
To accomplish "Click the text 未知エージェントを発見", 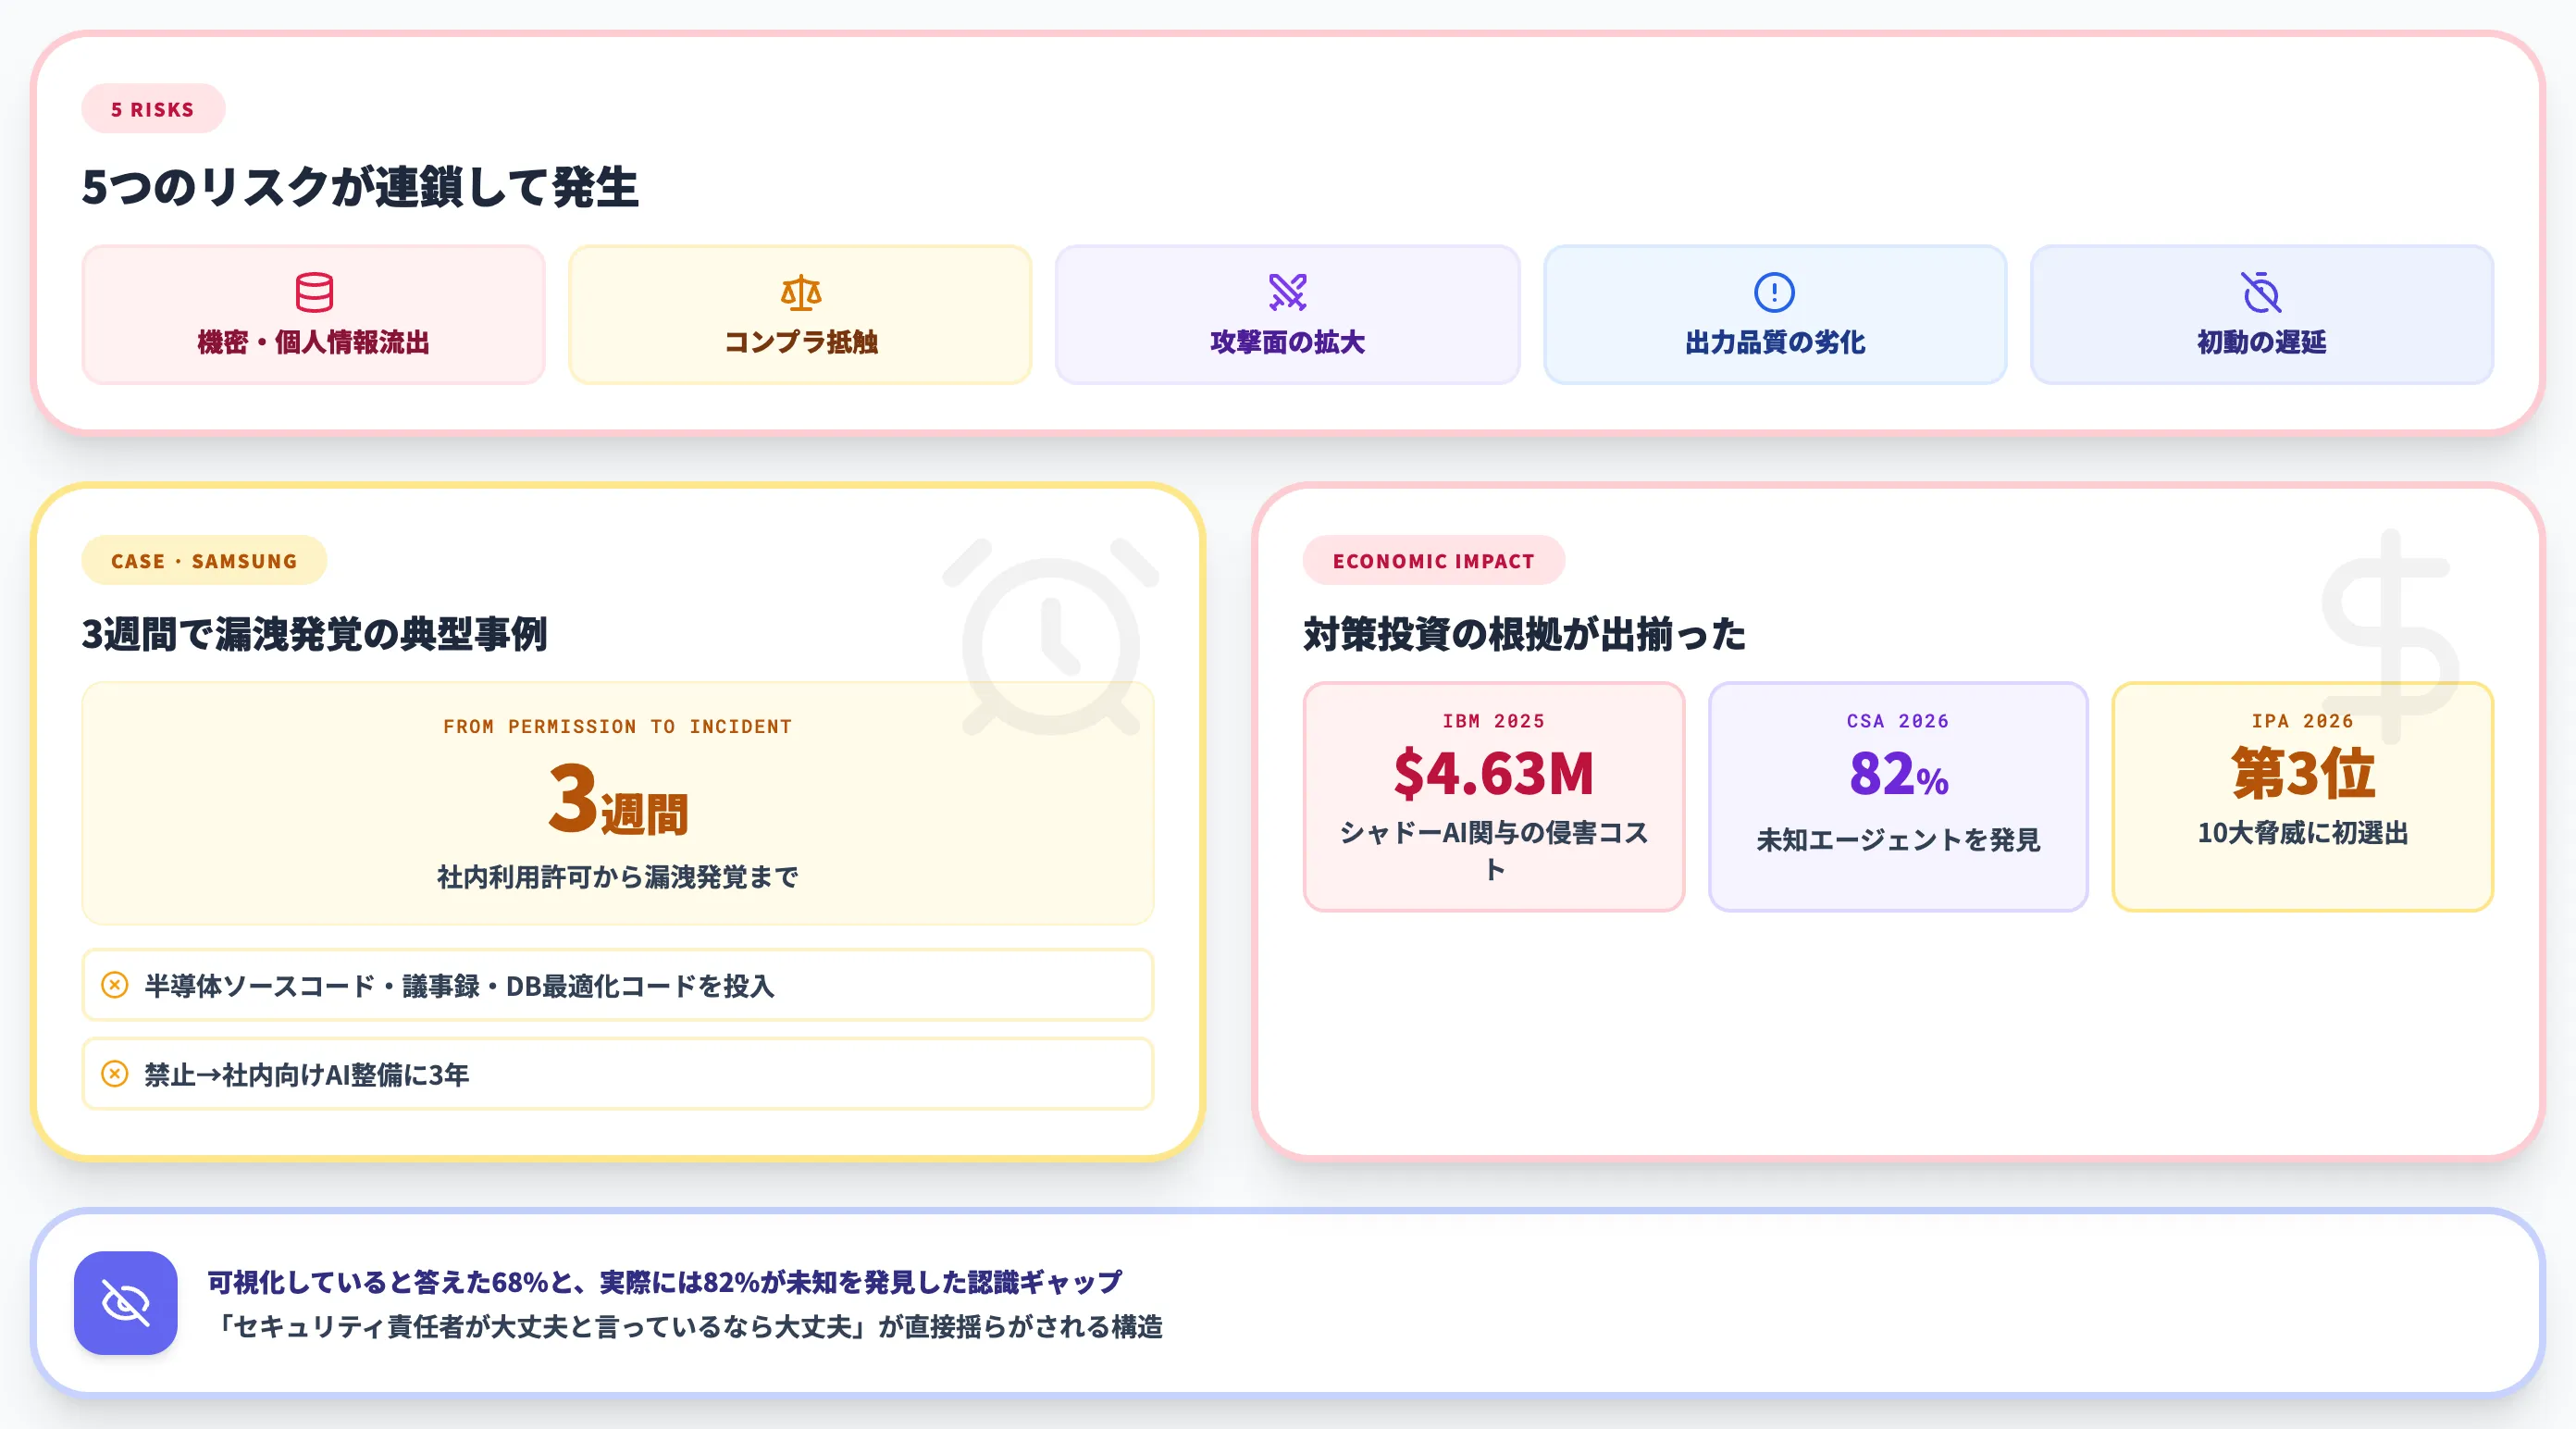I will (x=1898, y=840).
